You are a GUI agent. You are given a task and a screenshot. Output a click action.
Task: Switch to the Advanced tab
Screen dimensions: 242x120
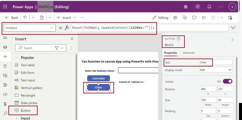[x=188, y=53]
